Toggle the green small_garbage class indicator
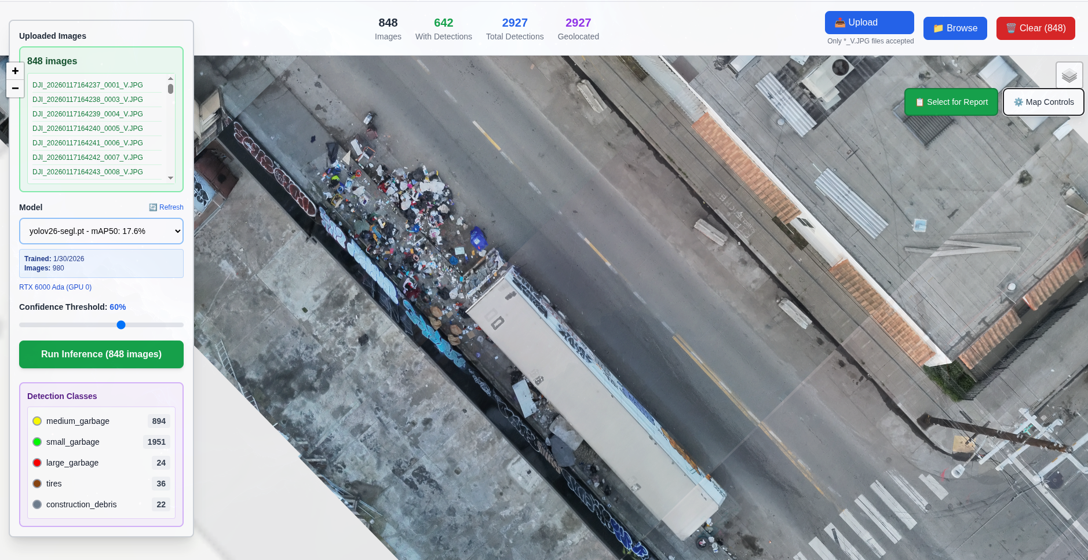The width and height of the screenshot is (1088, 560). [x=37, y=442]
